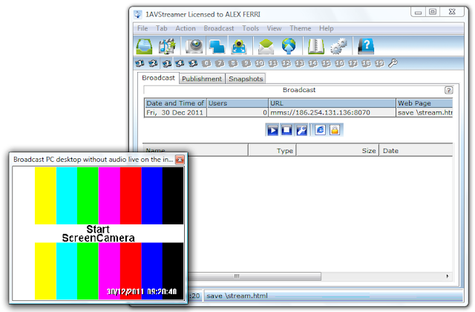Open the Tools menu

point(251,28)
